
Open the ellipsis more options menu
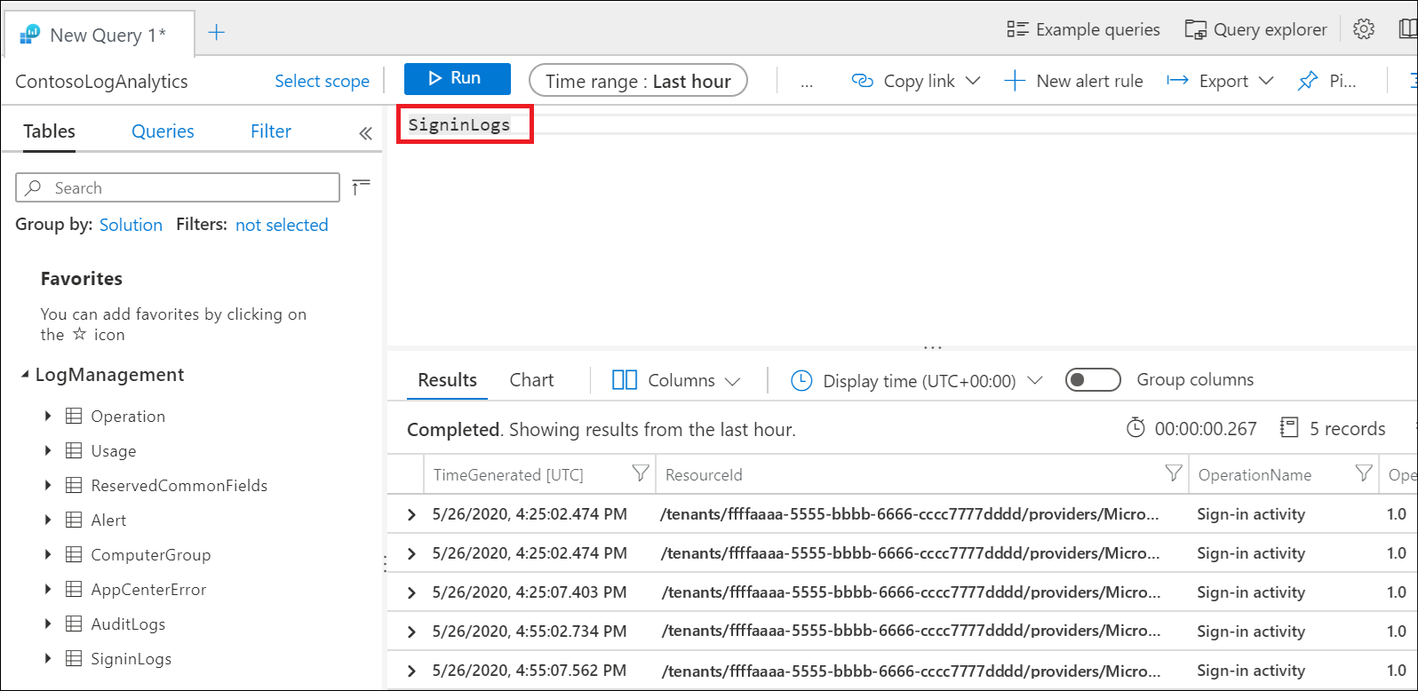[807, 83]
